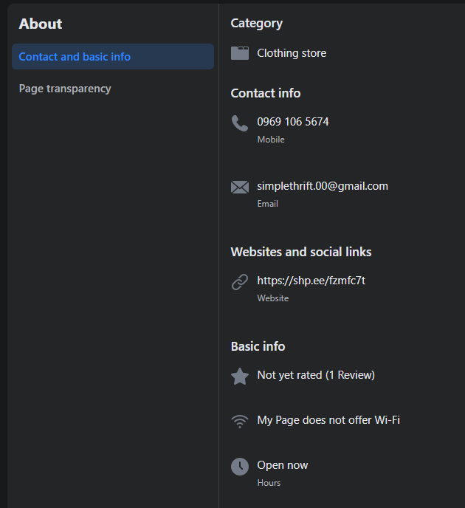This screenshot has height=508, width=465.
Task: Click the clock hours icon
Action: tap(240, 467)
